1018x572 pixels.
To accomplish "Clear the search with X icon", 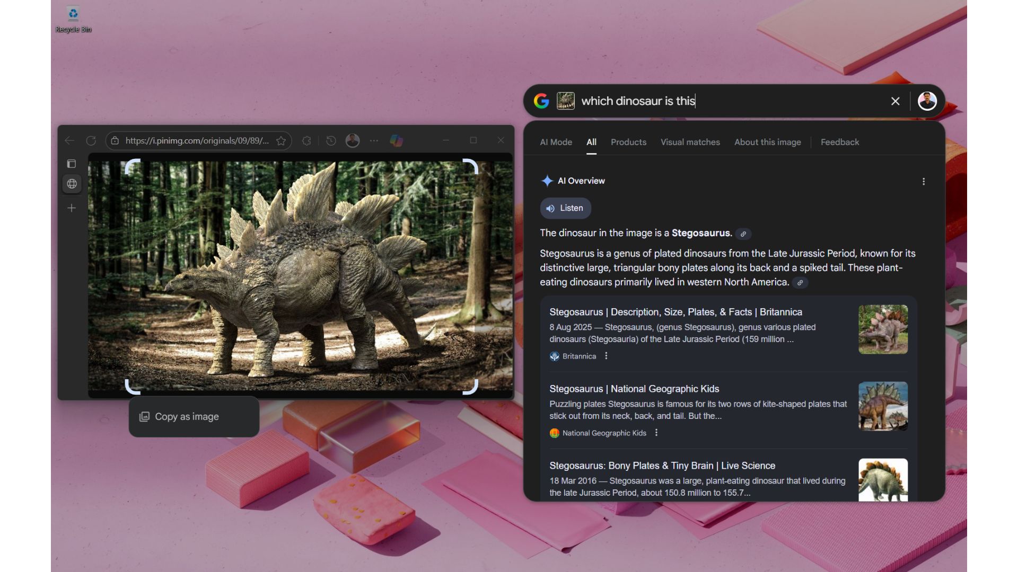I will click(x=895, y=101).
